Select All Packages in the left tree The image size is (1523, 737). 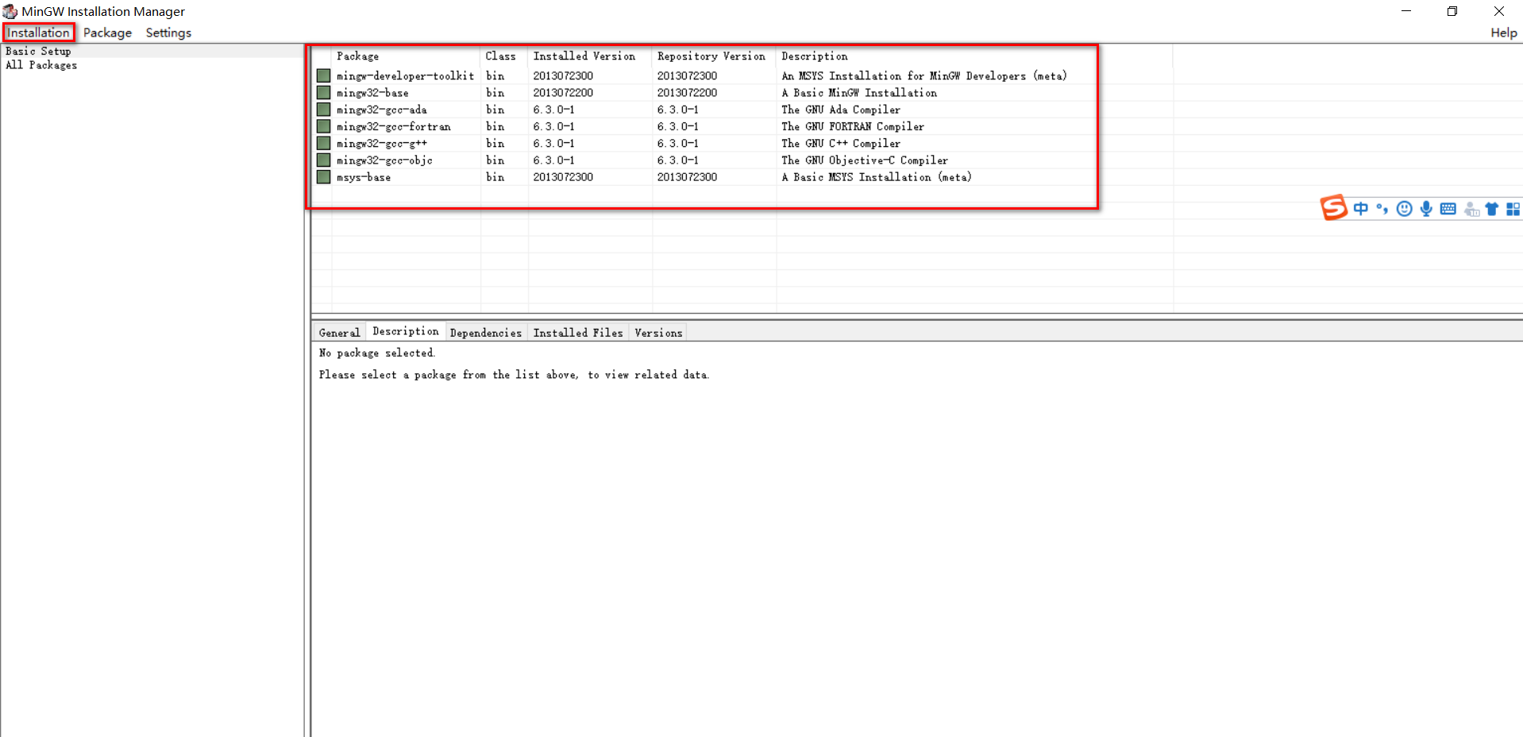tap(41, 65)
